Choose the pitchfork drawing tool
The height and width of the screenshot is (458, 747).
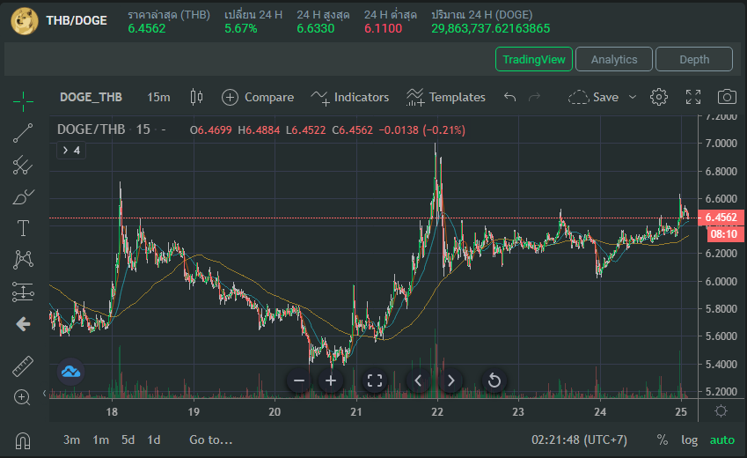pyautogui.click(x=23, y=165)
